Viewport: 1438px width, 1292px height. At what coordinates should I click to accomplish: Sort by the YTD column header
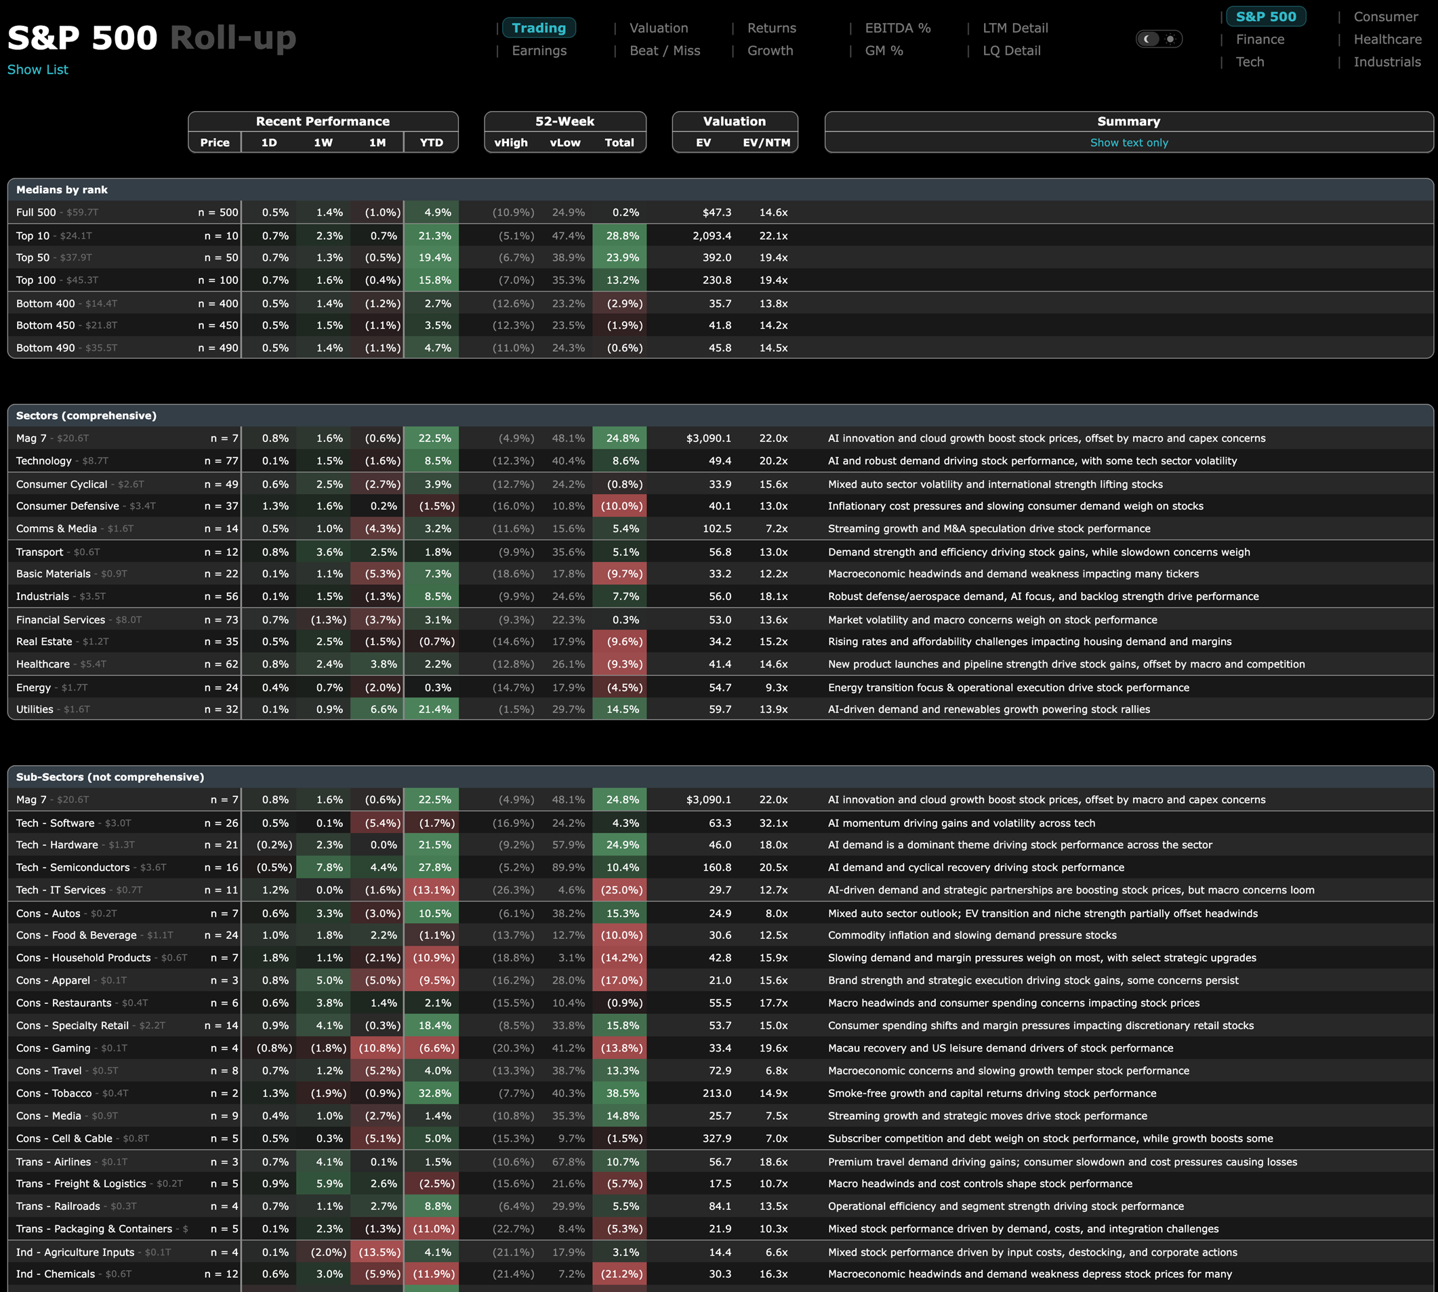[x=431, y=142]
